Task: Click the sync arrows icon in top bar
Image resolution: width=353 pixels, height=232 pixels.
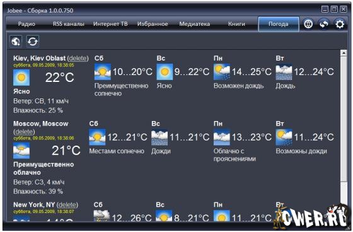Action: point(324,24)
